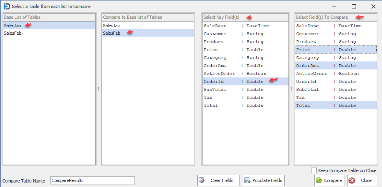Screen dimensions: 382x187
Task: Click the table icon on Populate Fields button
Action: 248,180
